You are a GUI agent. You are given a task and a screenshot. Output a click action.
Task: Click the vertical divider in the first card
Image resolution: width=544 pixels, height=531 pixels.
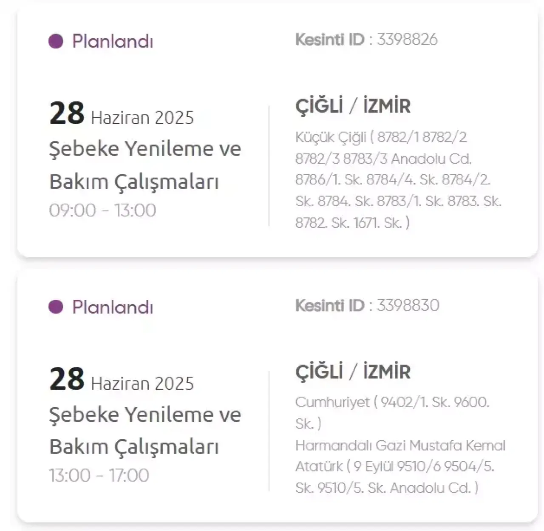pos(269,166)
